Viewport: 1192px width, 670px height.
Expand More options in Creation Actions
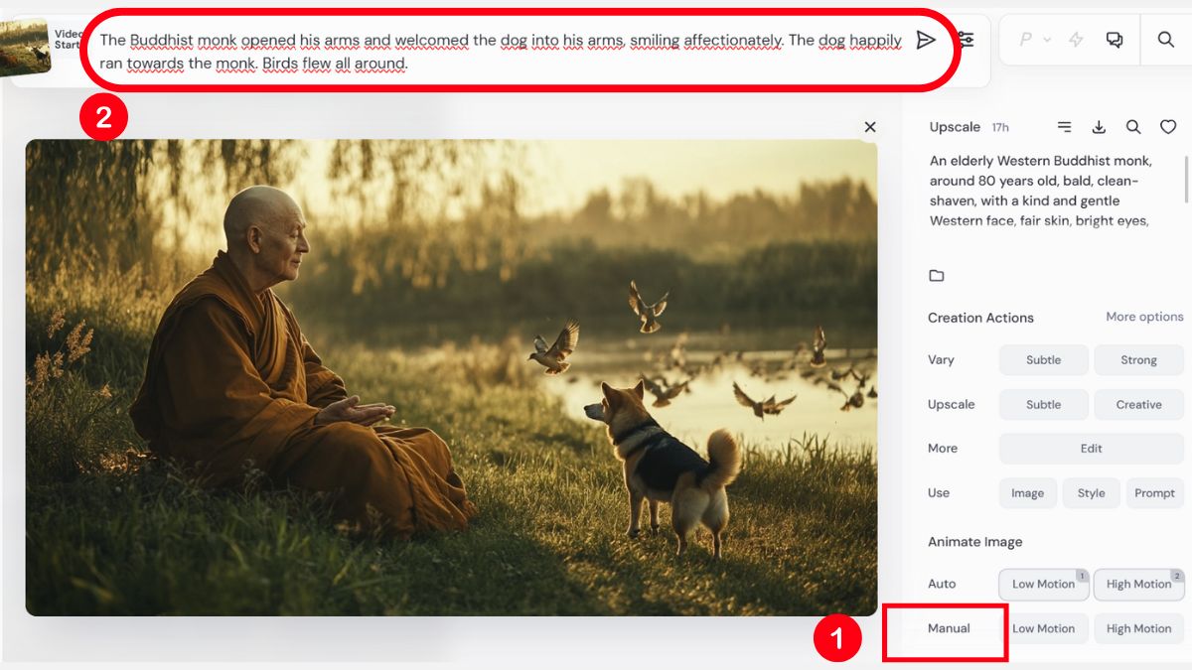(1143, 317)
